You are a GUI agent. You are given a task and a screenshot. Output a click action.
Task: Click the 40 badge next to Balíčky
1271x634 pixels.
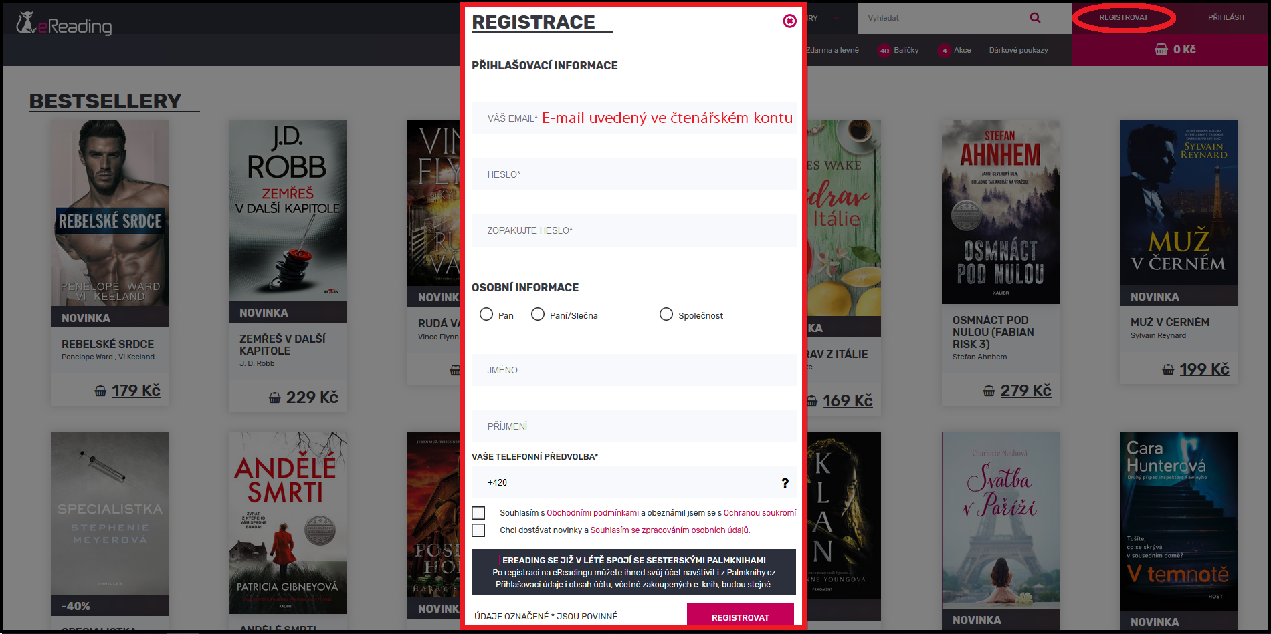[x=884, y=51]
